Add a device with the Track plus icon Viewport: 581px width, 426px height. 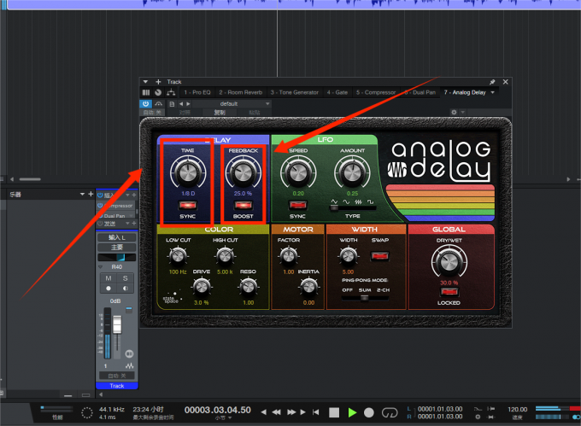click(x=158, y=82)
